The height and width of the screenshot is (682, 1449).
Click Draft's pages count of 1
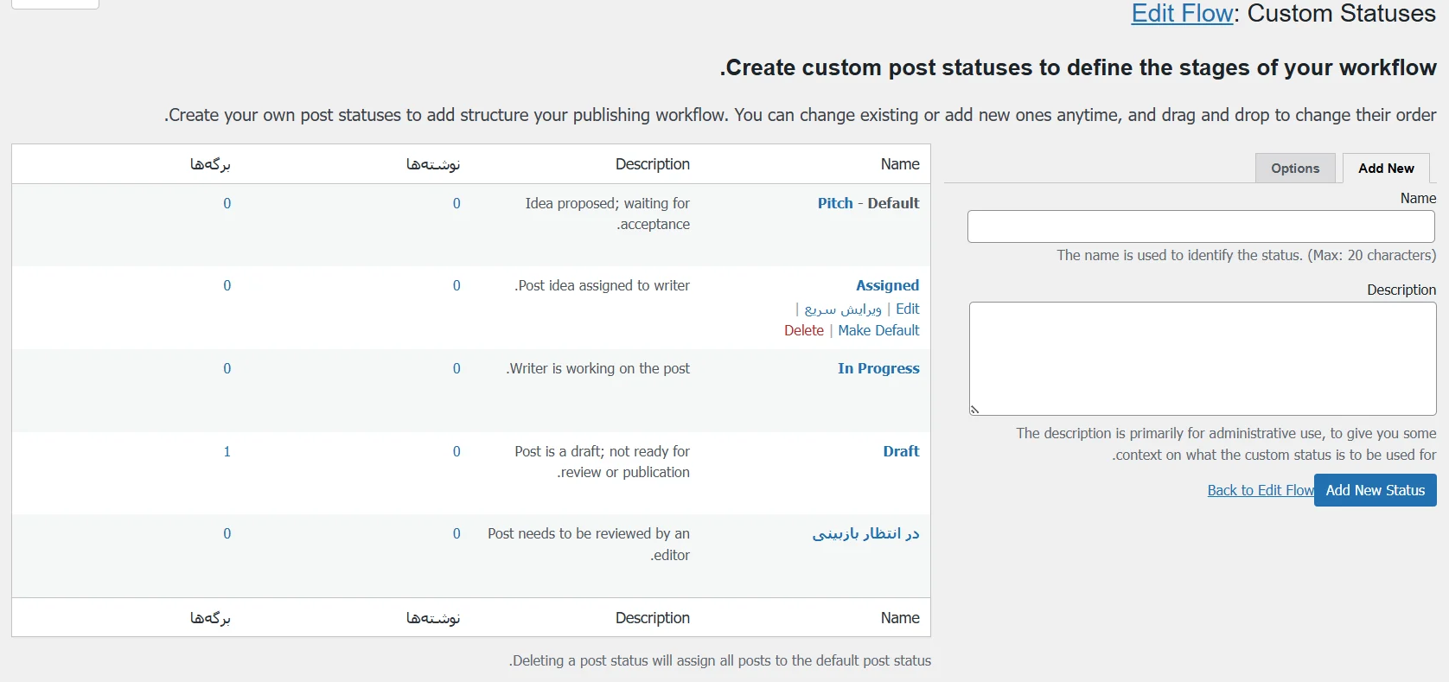227,451
